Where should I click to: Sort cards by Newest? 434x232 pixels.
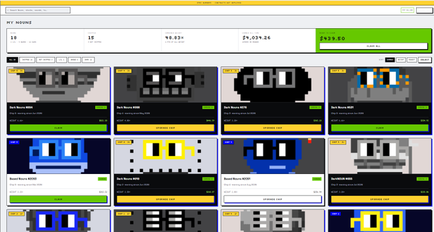pos(412,60)
